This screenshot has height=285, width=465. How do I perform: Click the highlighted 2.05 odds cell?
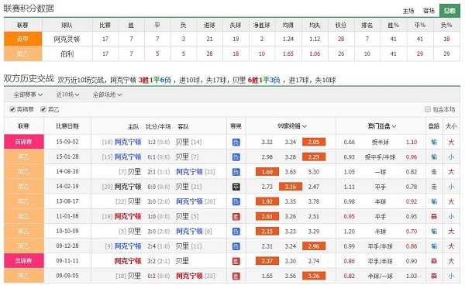314,142
